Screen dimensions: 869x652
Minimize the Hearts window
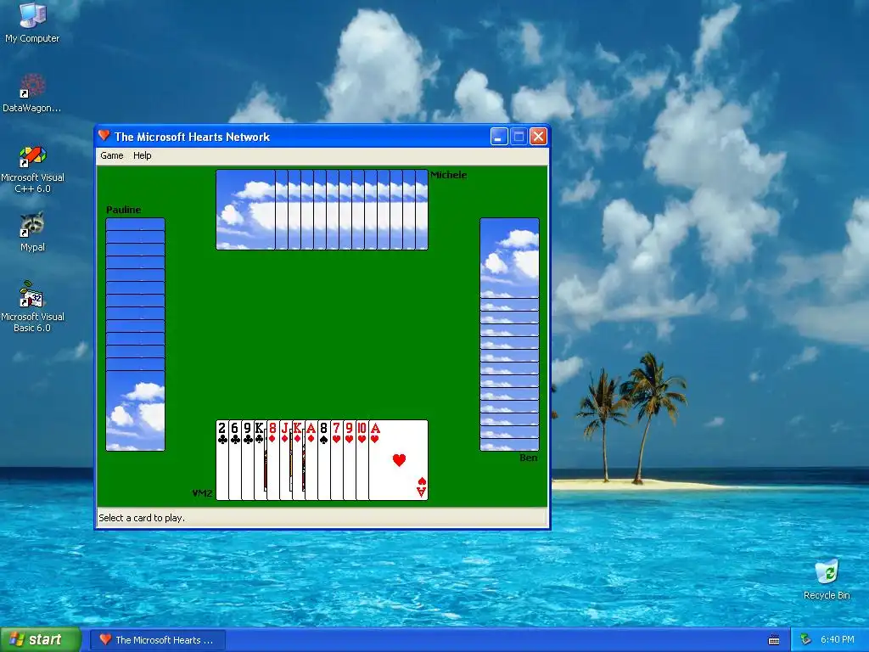coord(499,137)
